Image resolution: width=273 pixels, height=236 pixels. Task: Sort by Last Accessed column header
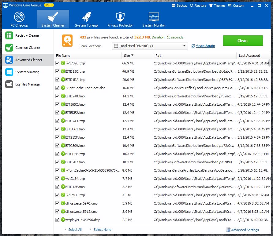253,56
